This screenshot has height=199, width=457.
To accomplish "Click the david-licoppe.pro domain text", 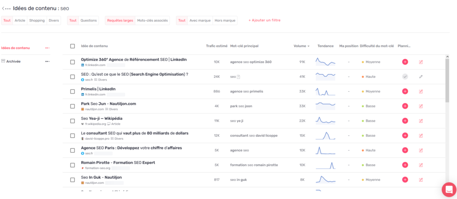I will click(97, 138).
